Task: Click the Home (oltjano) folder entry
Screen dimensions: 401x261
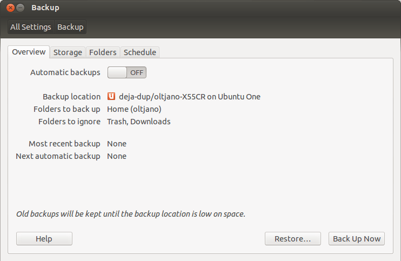Action: (x=134, y=109)
